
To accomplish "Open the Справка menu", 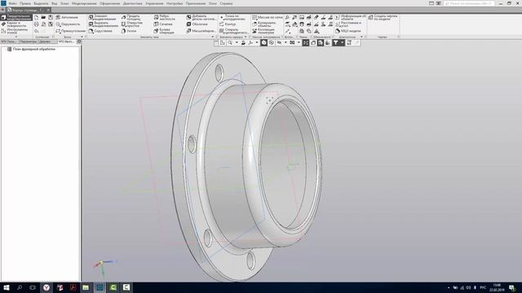I will (226, 3).
